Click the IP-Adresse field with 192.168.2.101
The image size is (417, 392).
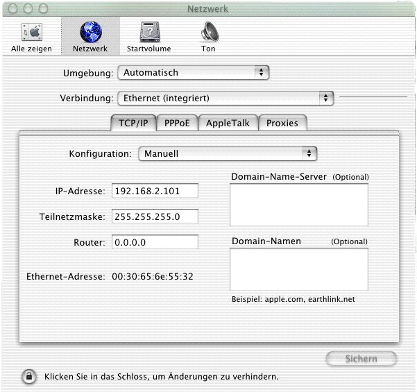click(155, 191)
